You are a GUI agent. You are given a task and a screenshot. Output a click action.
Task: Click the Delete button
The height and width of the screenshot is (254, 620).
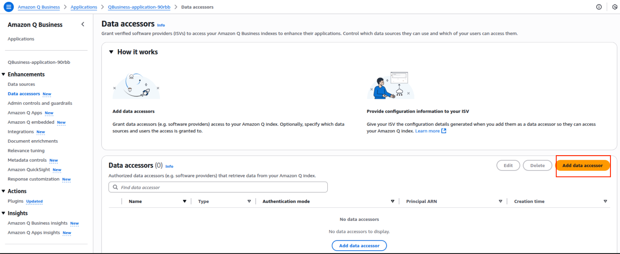pyautogui.click(x=537, y=165)
